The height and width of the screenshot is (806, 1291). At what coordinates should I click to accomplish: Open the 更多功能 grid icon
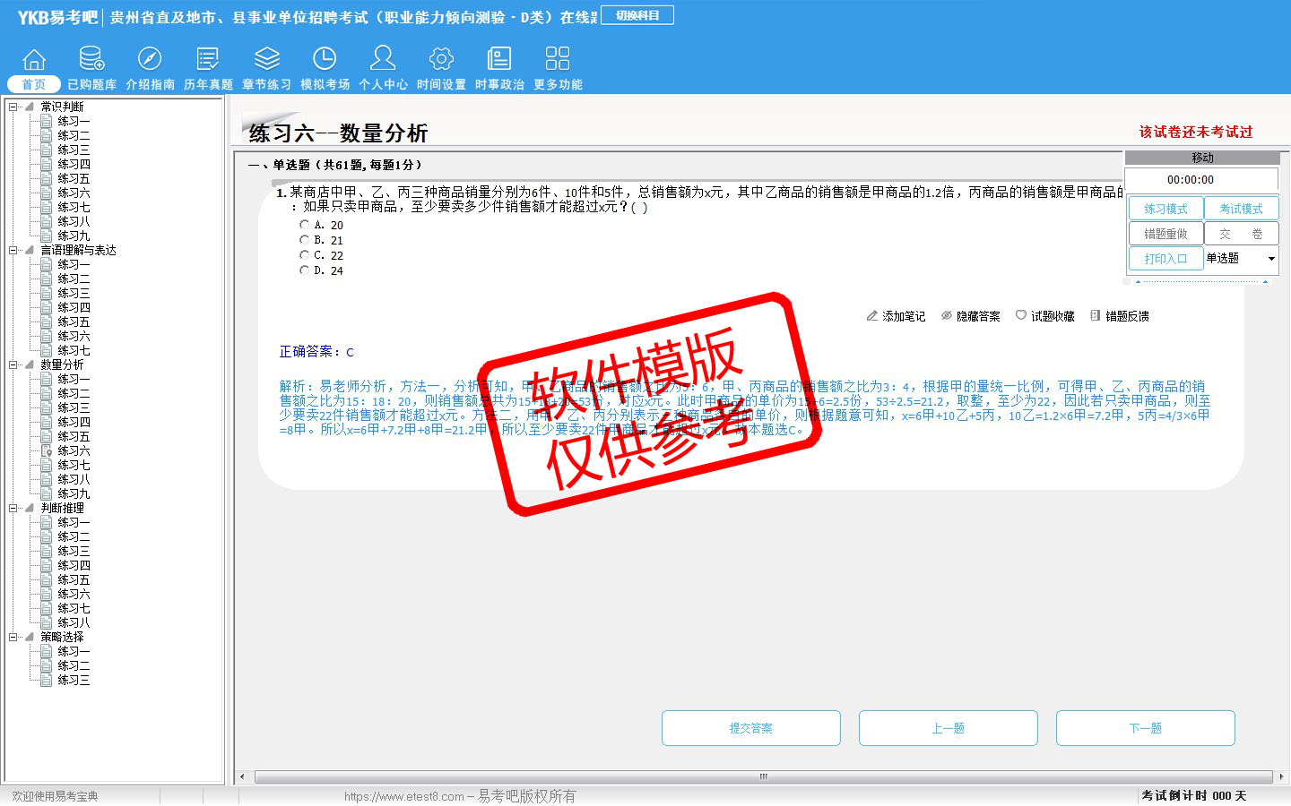coord(558,60)
